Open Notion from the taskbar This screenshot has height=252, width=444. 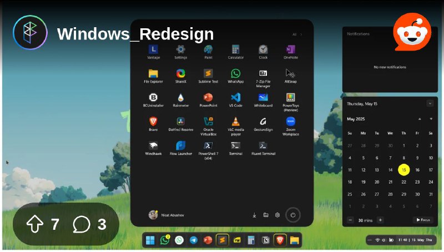pyautogui.click(x=266, y=240)
